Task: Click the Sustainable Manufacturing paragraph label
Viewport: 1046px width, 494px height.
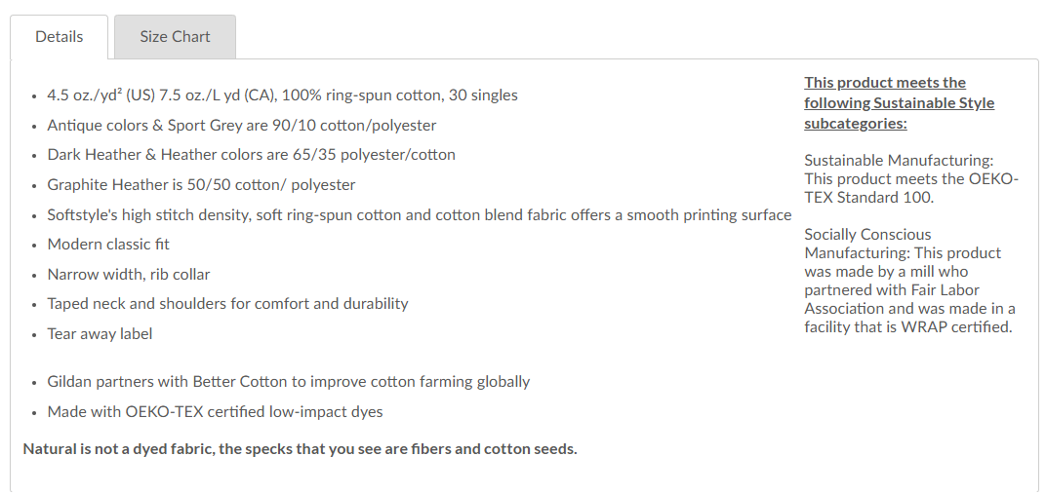Action: point(898,161)
